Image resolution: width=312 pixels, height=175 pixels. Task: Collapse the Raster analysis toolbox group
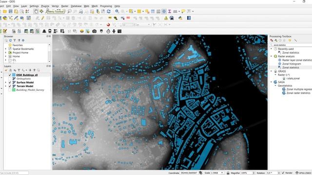pos(272,56)
